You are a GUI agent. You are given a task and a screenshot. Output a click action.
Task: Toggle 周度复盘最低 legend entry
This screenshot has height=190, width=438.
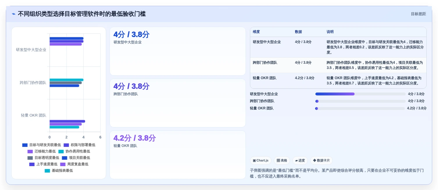(74, 164)
